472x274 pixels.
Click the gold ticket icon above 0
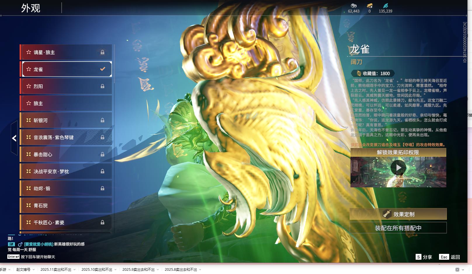coord(369,6)
